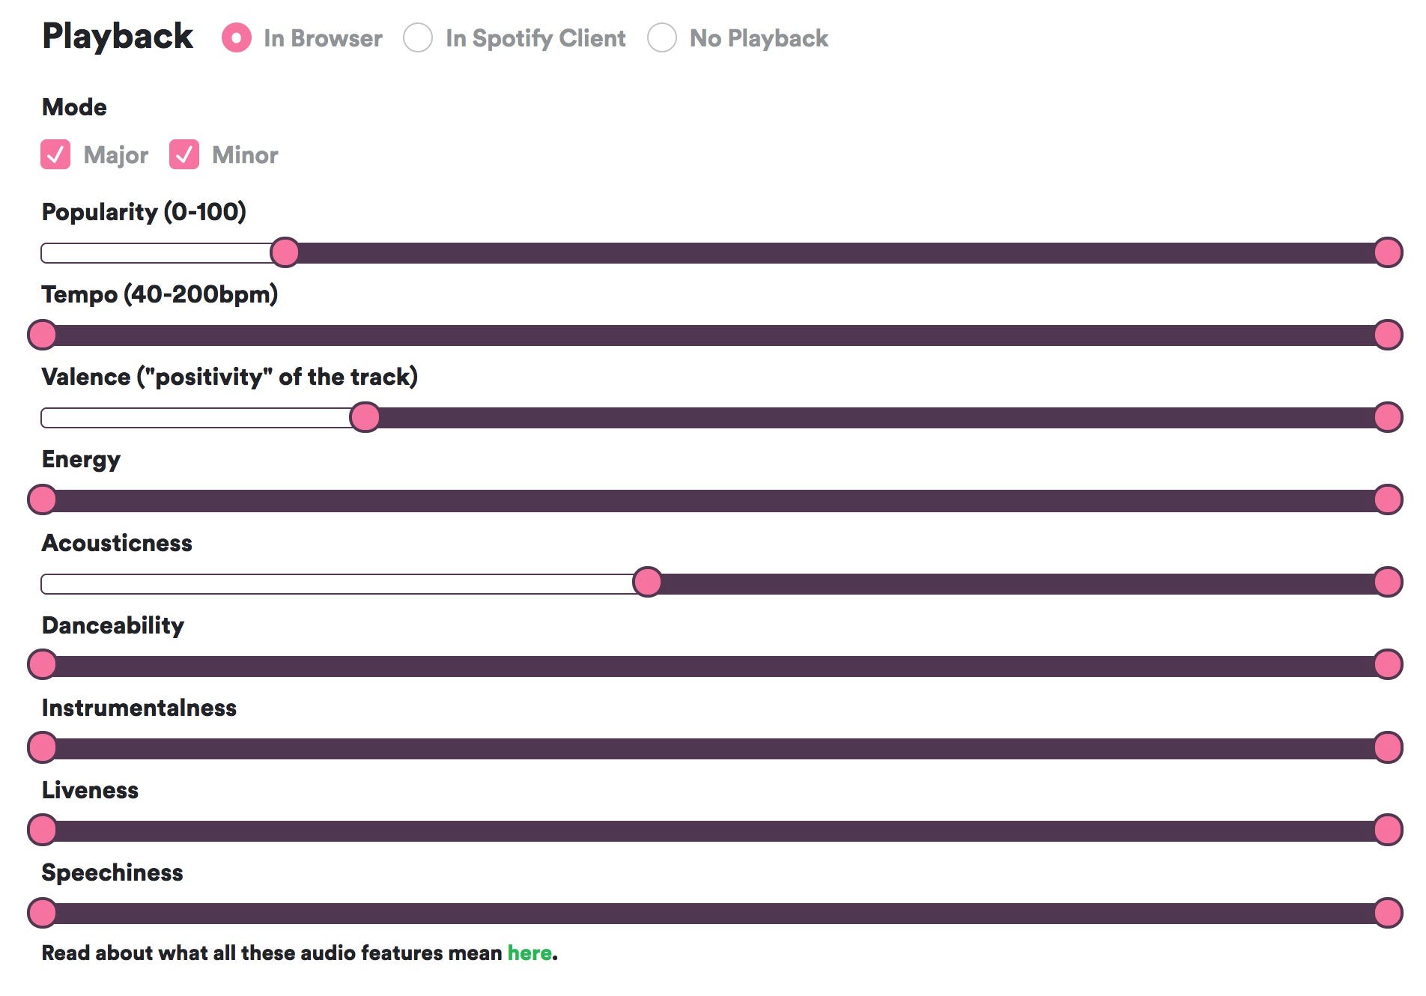Select the In Browser playback option
This screenshot has width=1426, height=996.
coord(236,38)
